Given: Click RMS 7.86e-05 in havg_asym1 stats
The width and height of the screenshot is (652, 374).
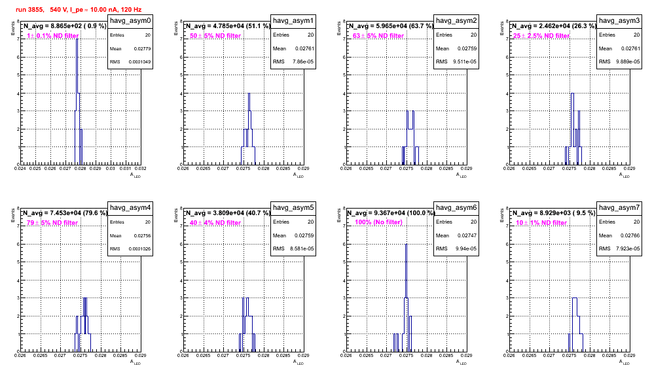Looking at the screenshot, I should click(x=293, y=62).
